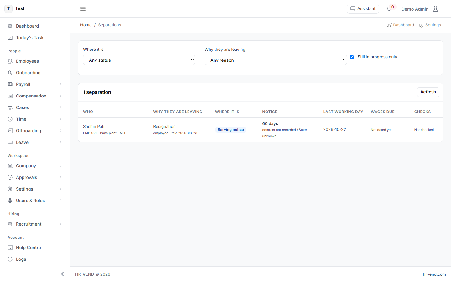Expand the Leave submenu chevron
This screenshot has width=451, height=282.
tap(60, 142)
